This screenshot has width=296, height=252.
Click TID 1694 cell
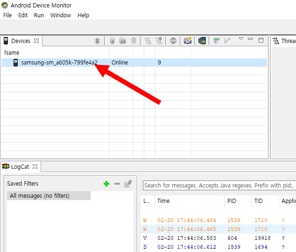(x=261, y=247)
